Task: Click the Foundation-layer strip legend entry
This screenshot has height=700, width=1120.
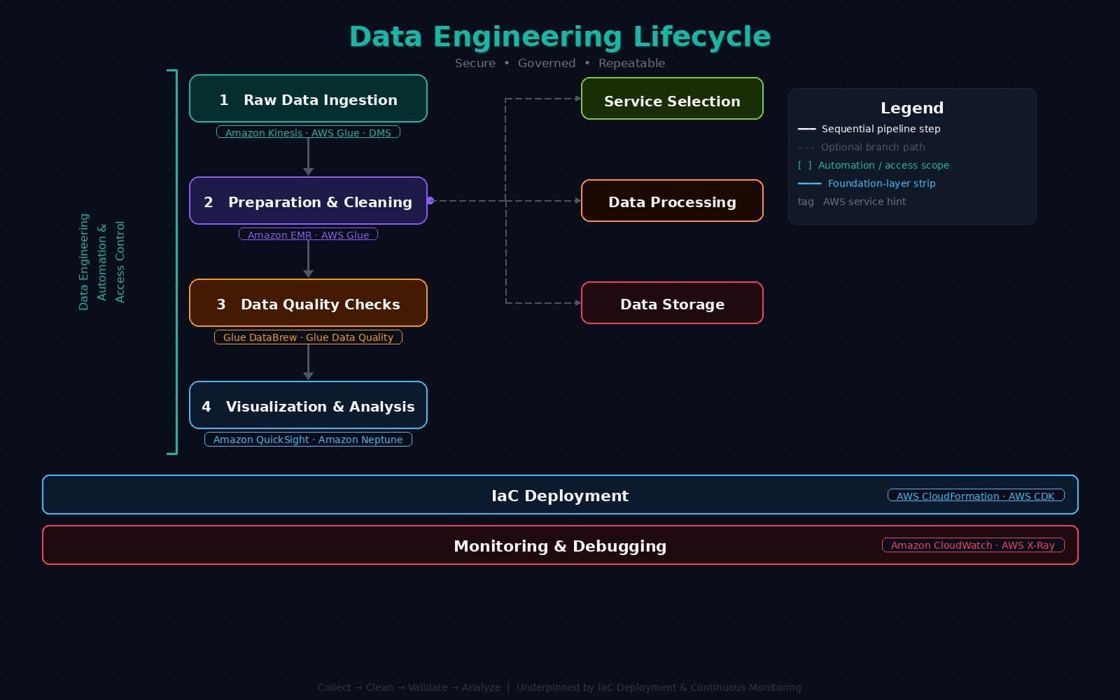Action: tap(881, 183)
